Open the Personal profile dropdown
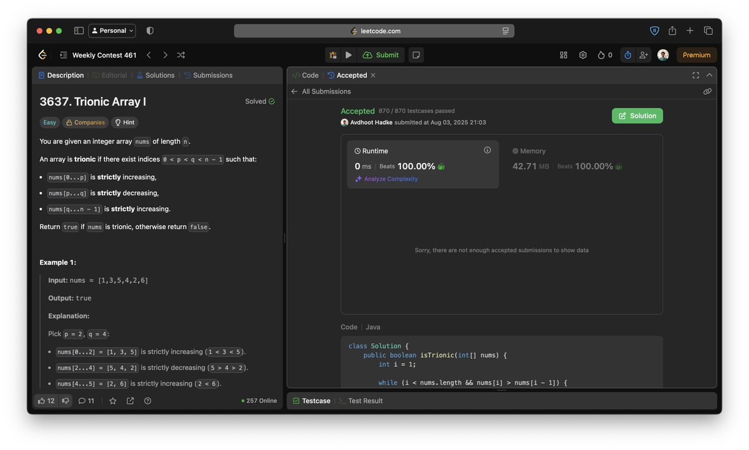The width and height of the screenshot is (749, 450). (112, 31)
